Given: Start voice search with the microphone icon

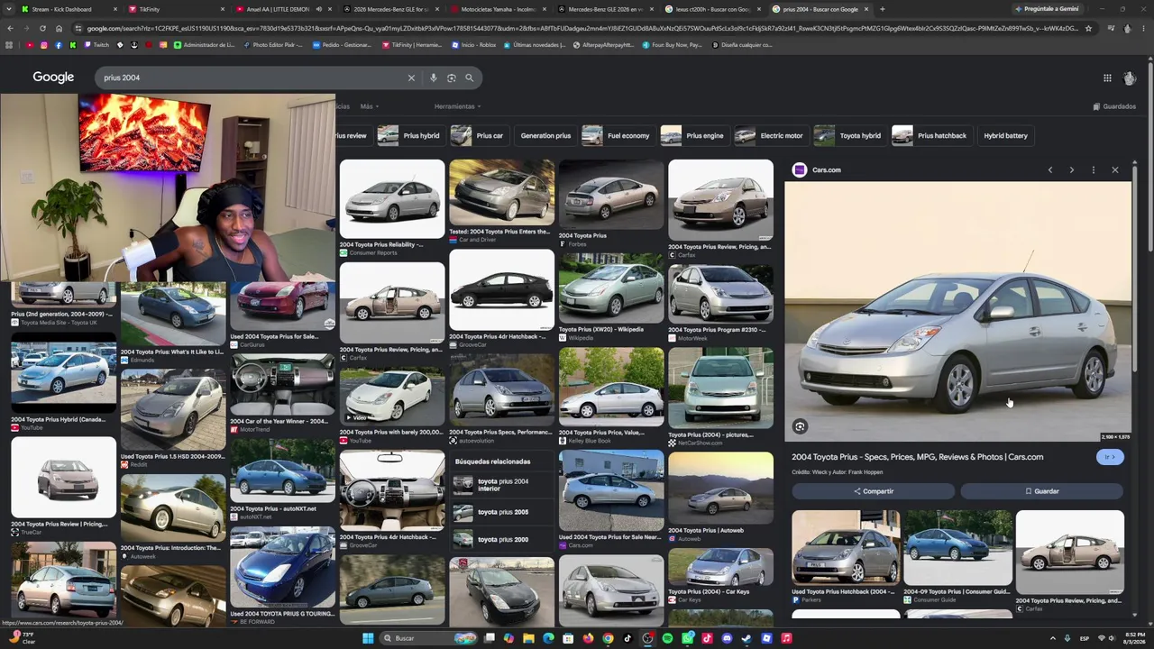Looking at the screenshot, I should click(x=434, y=78).
